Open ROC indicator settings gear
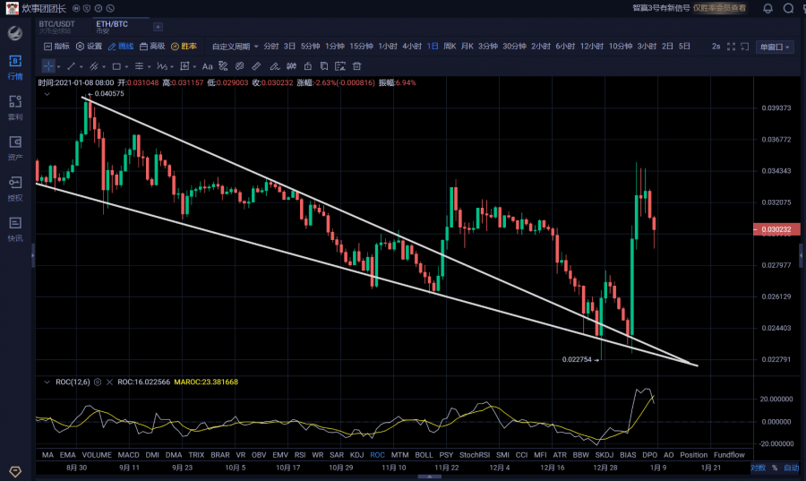806x481 pixels. pos(98,382)
